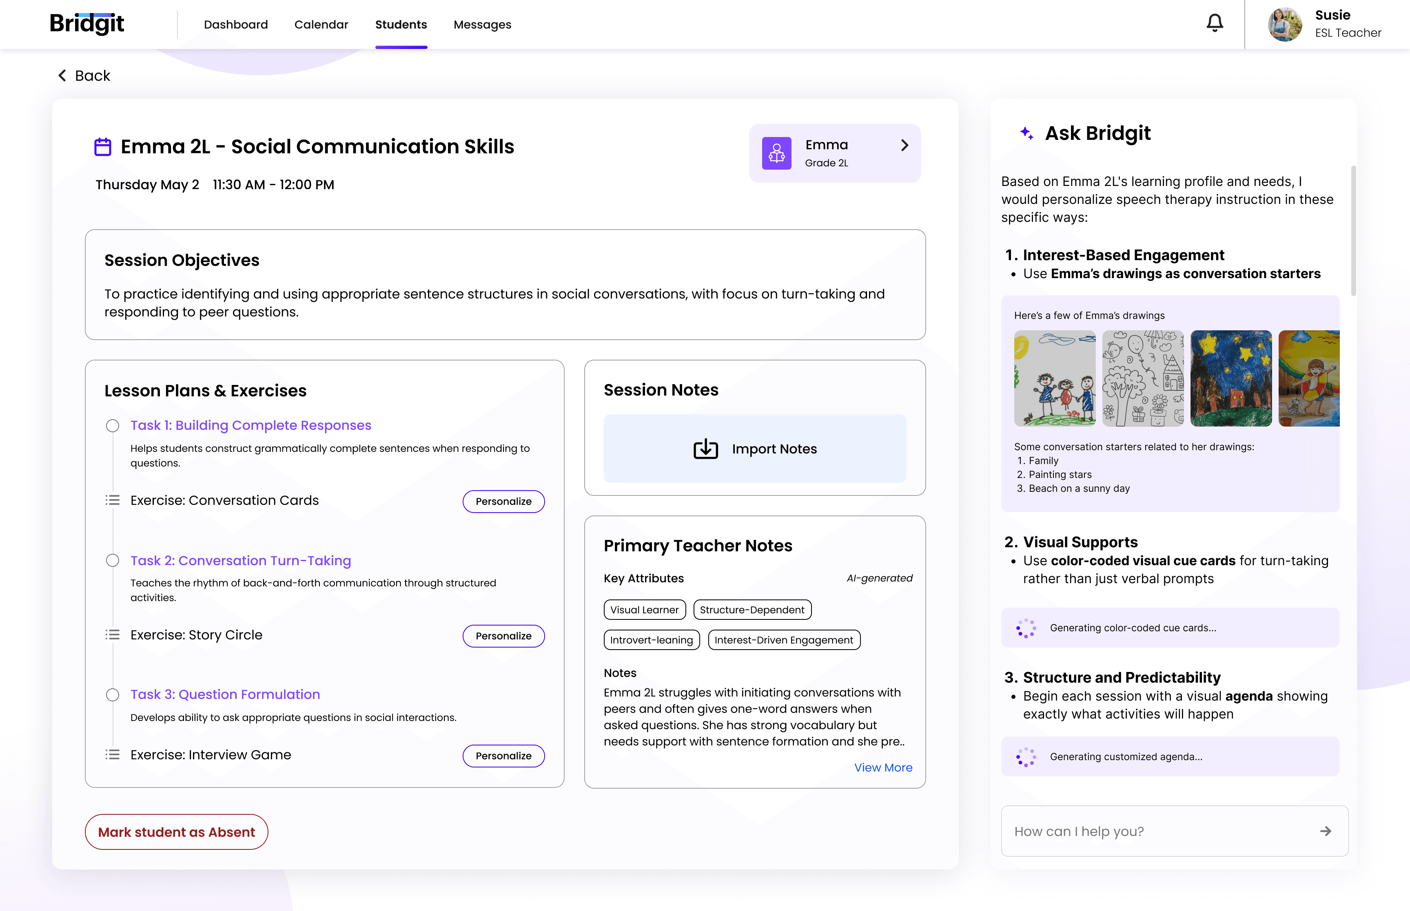The image size is (1410, 911).
Task: Expand Emma Grade 2L card chevron
Action: (x=904, y=146)
